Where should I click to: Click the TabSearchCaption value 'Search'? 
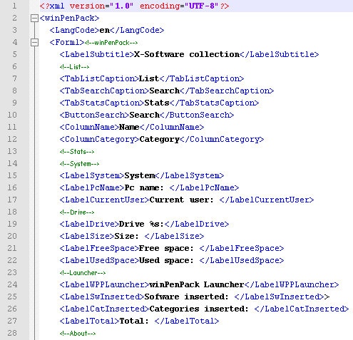pyautogui.click(x=164, y=91)
